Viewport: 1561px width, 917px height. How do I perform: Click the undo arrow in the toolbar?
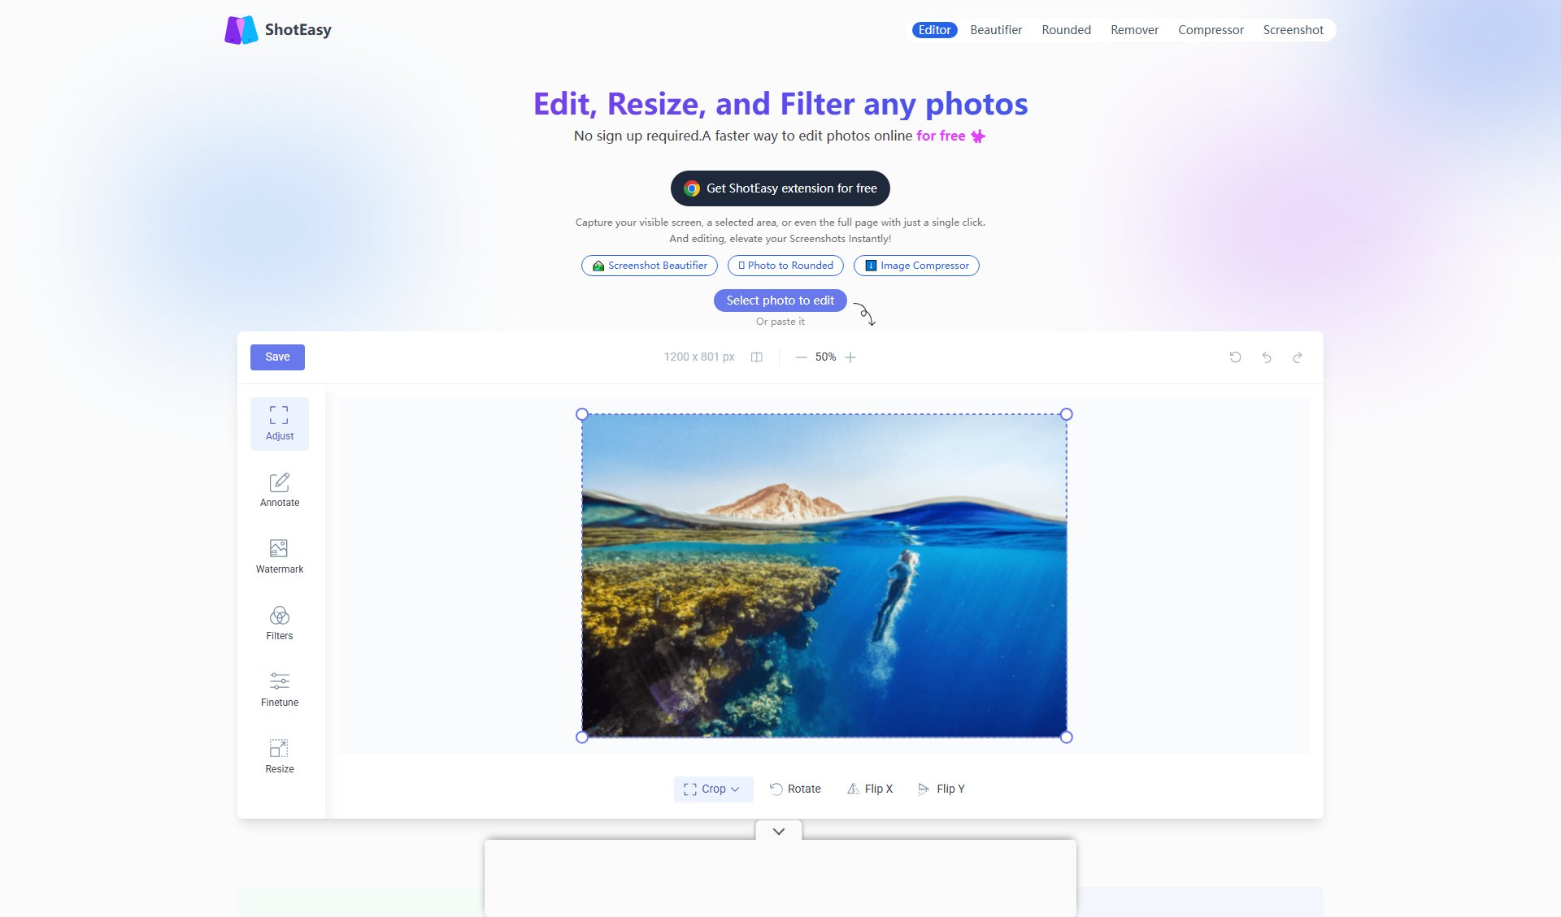(1266, 357)
